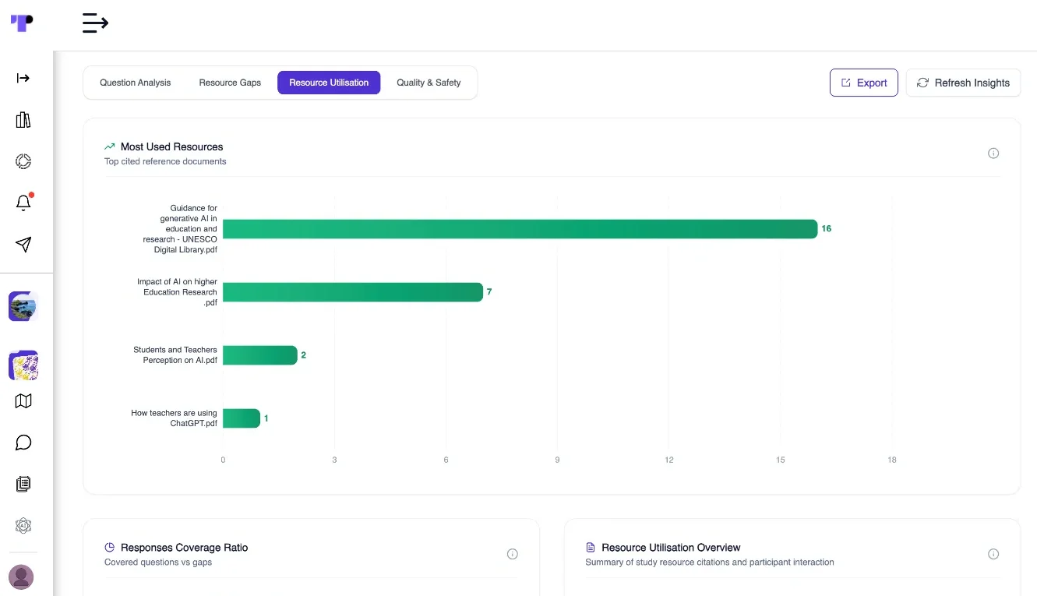Image resolution: width=1037 pixels, height=596 pixels.
Task: Select the coastal landscape project thumbnail
Action: click(23, 306)
